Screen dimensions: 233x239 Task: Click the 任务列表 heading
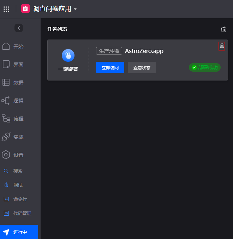tap(57, 29)
